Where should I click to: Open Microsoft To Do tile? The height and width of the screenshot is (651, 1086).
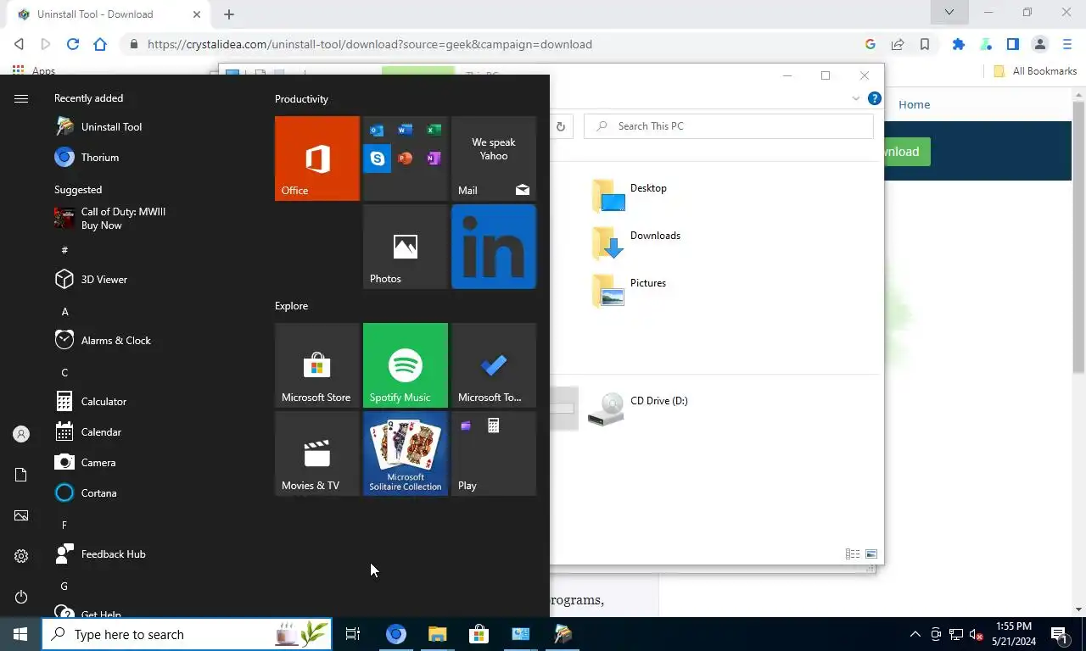tap(494, 365)
